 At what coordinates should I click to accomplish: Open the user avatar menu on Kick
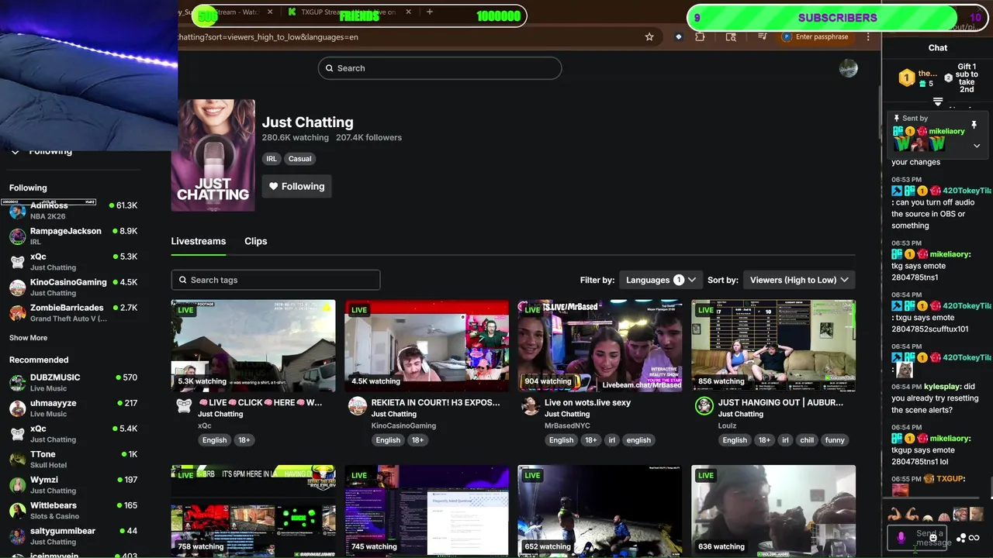(848, 68)
